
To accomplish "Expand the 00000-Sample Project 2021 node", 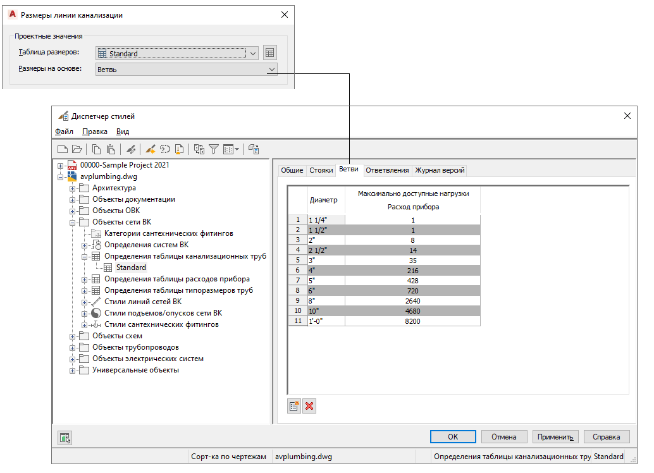I will (61, 166).
